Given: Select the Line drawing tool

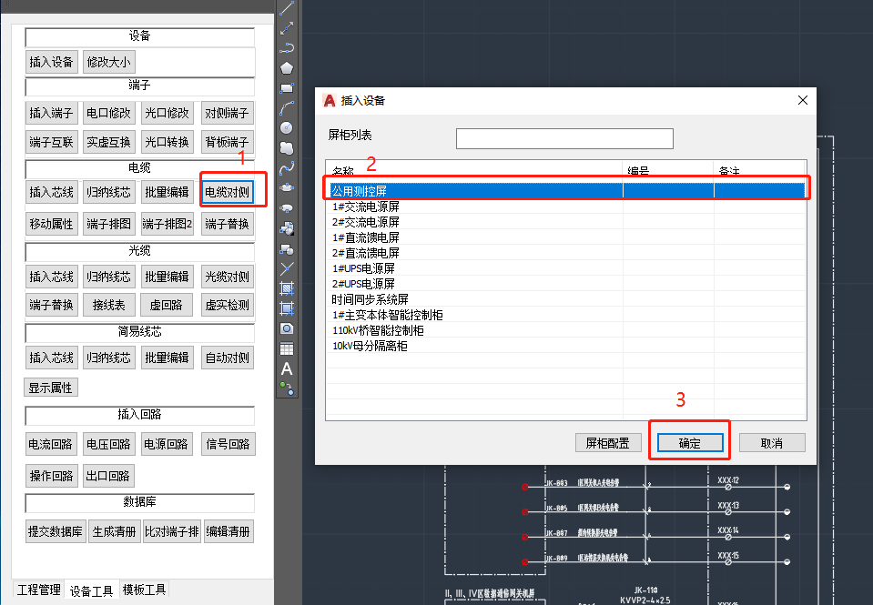Looking at the screenshot, I should (287, 8).
